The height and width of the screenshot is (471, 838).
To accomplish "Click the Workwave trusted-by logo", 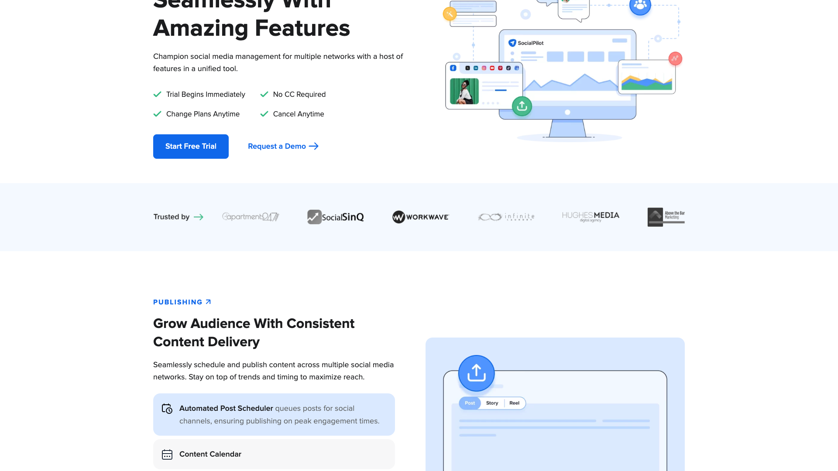I will pyautogui.click(x=420, y=217).
